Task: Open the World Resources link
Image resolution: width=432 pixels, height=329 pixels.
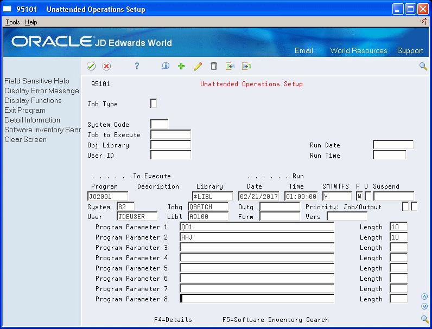Action: pyautogui.click(x=358, y=50)
